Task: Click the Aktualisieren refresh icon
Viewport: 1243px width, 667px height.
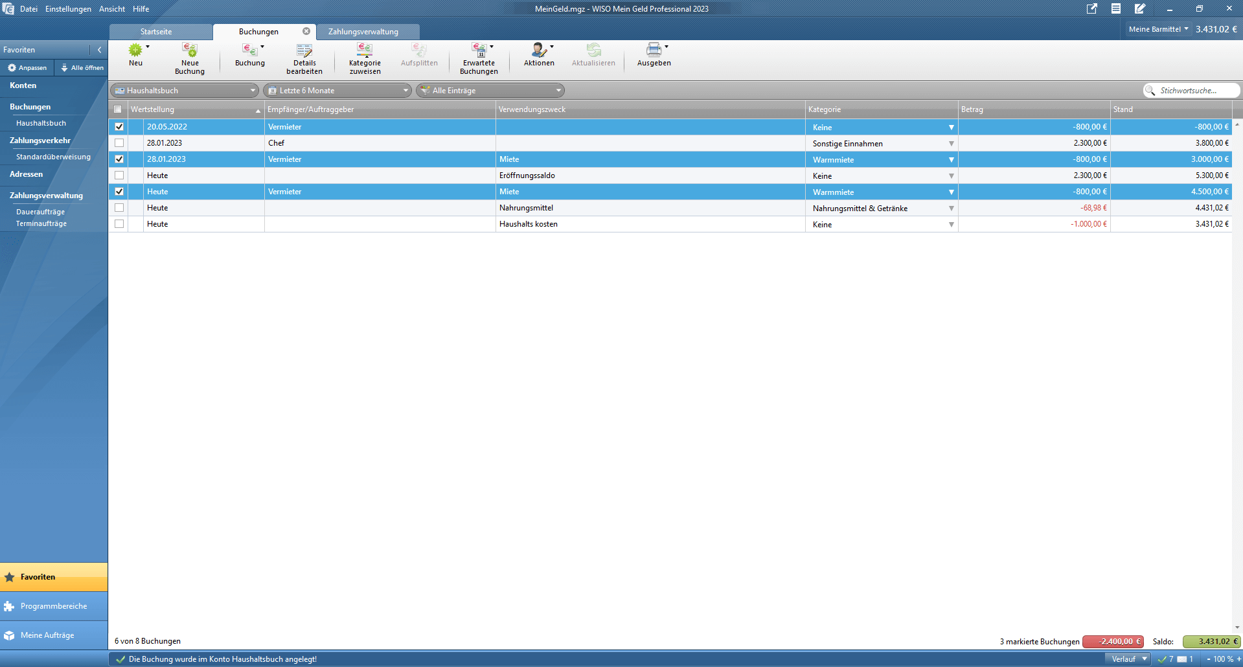Action: pos(593,50)
